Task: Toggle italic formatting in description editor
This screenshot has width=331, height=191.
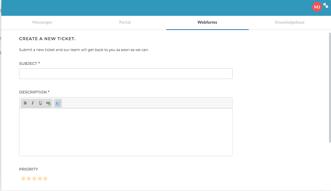Action: coord(33,103)
